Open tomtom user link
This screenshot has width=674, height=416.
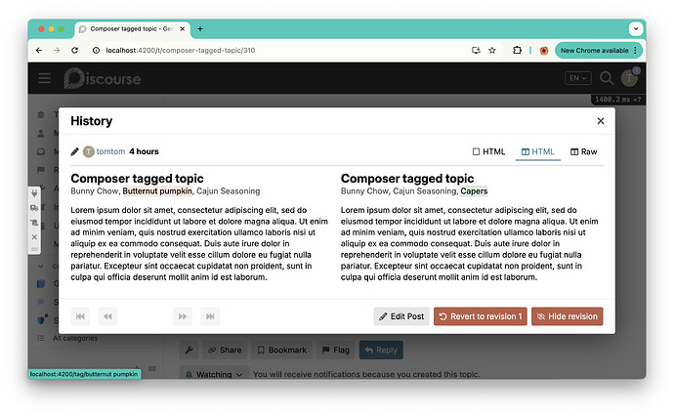click(110, 151)
